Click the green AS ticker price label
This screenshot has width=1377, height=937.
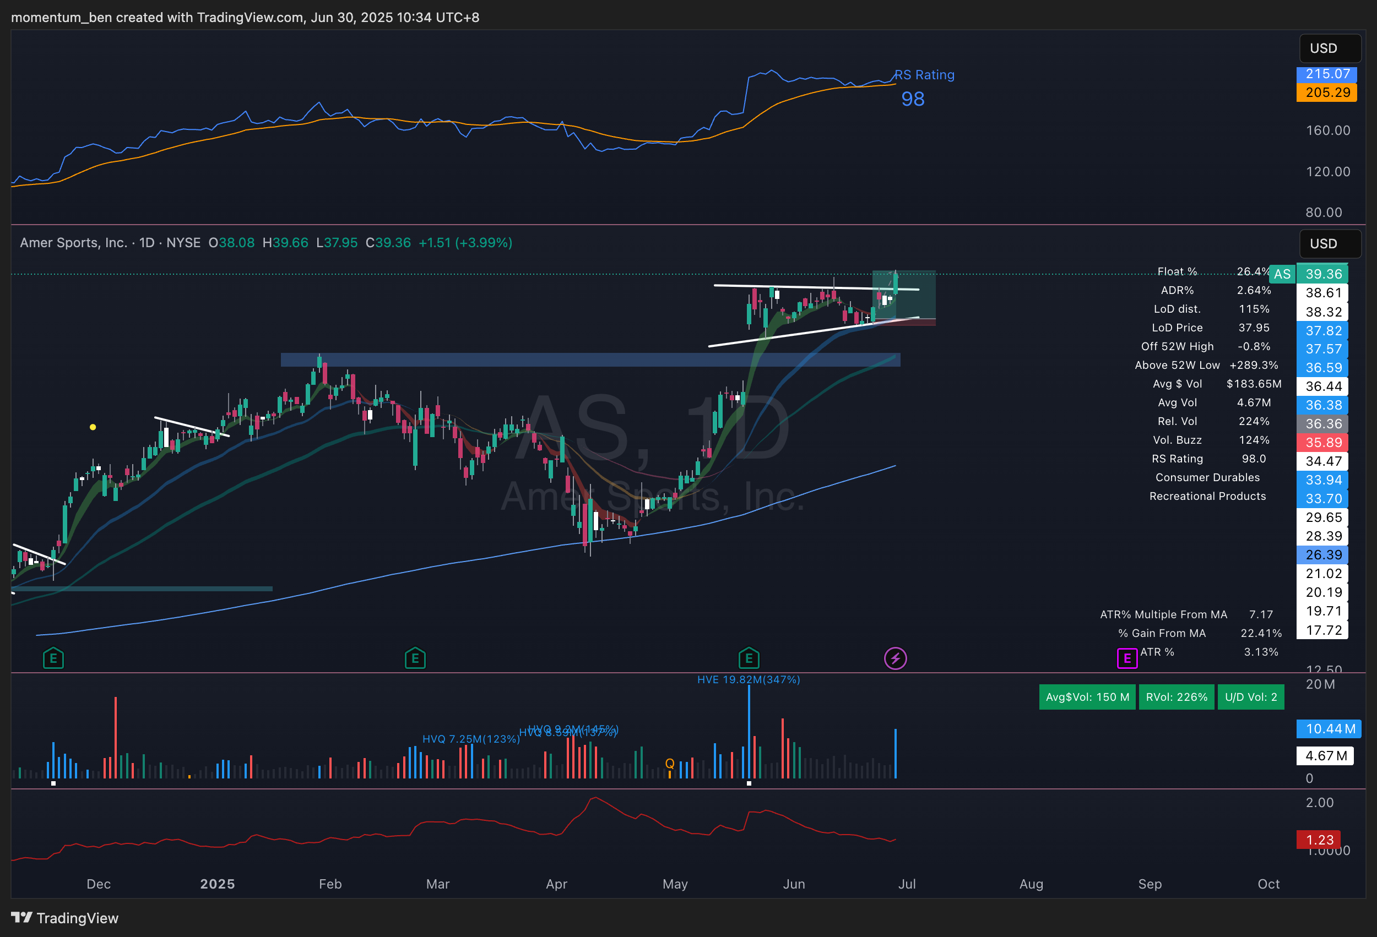(1282, 274)
